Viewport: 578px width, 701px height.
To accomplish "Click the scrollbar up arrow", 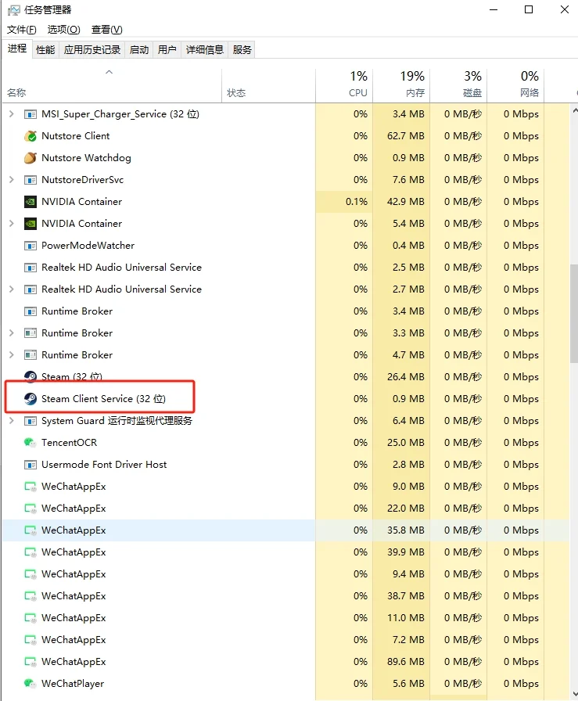I will click(x=574, y=110).
